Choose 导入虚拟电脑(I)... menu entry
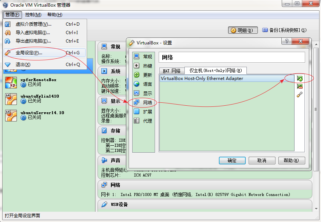321x222 pixels. 45,33
